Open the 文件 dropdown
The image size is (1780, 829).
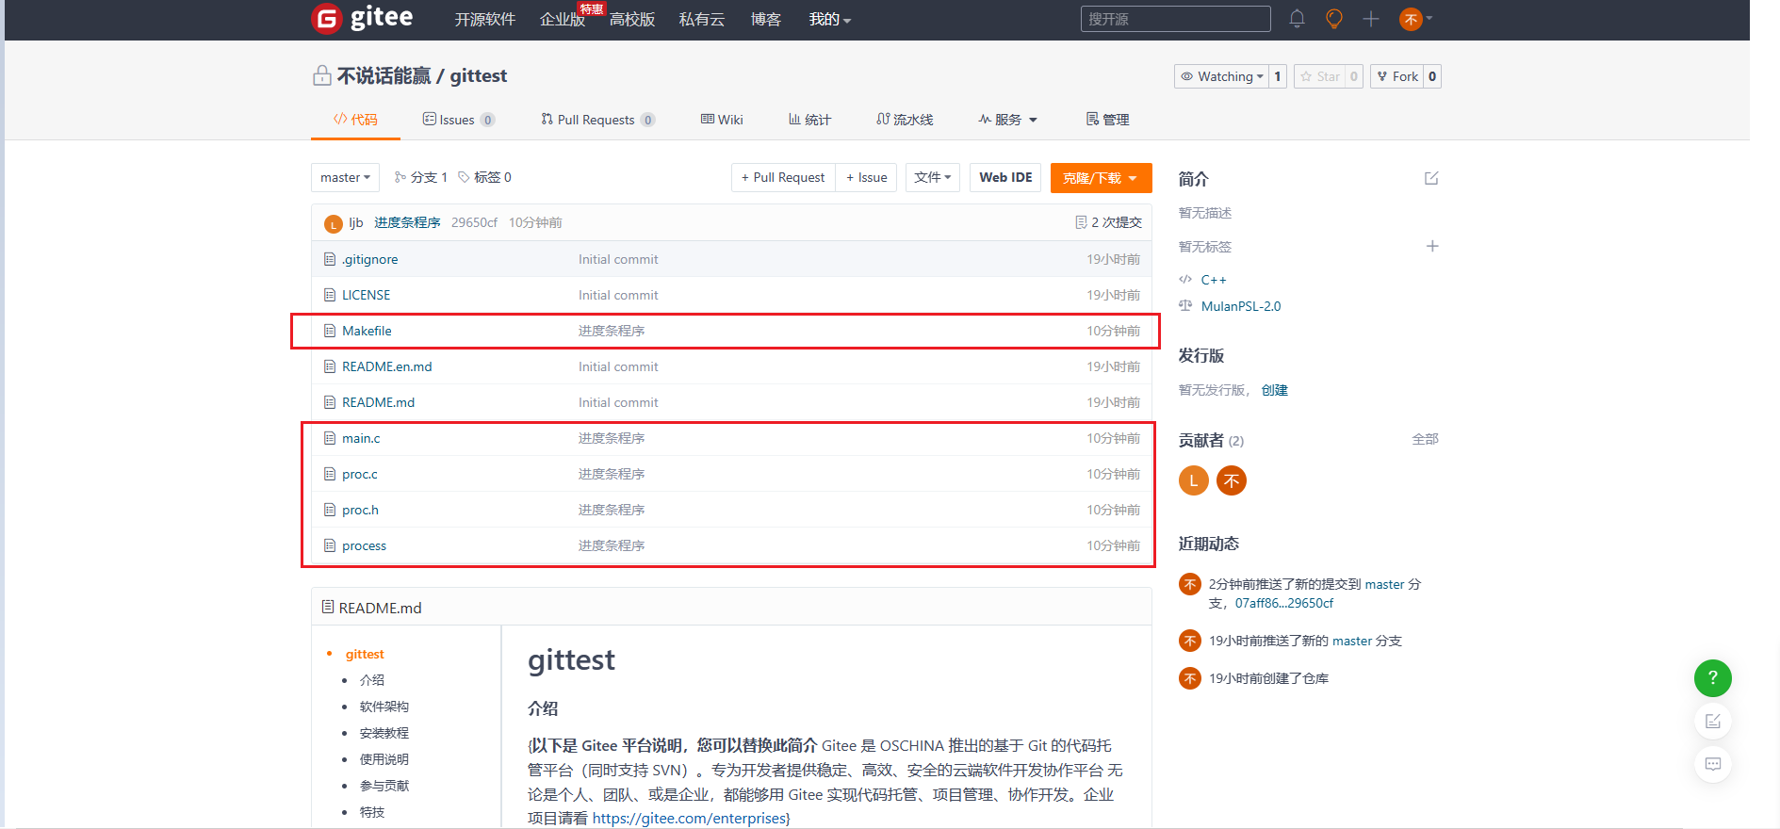tap(933, 177)
